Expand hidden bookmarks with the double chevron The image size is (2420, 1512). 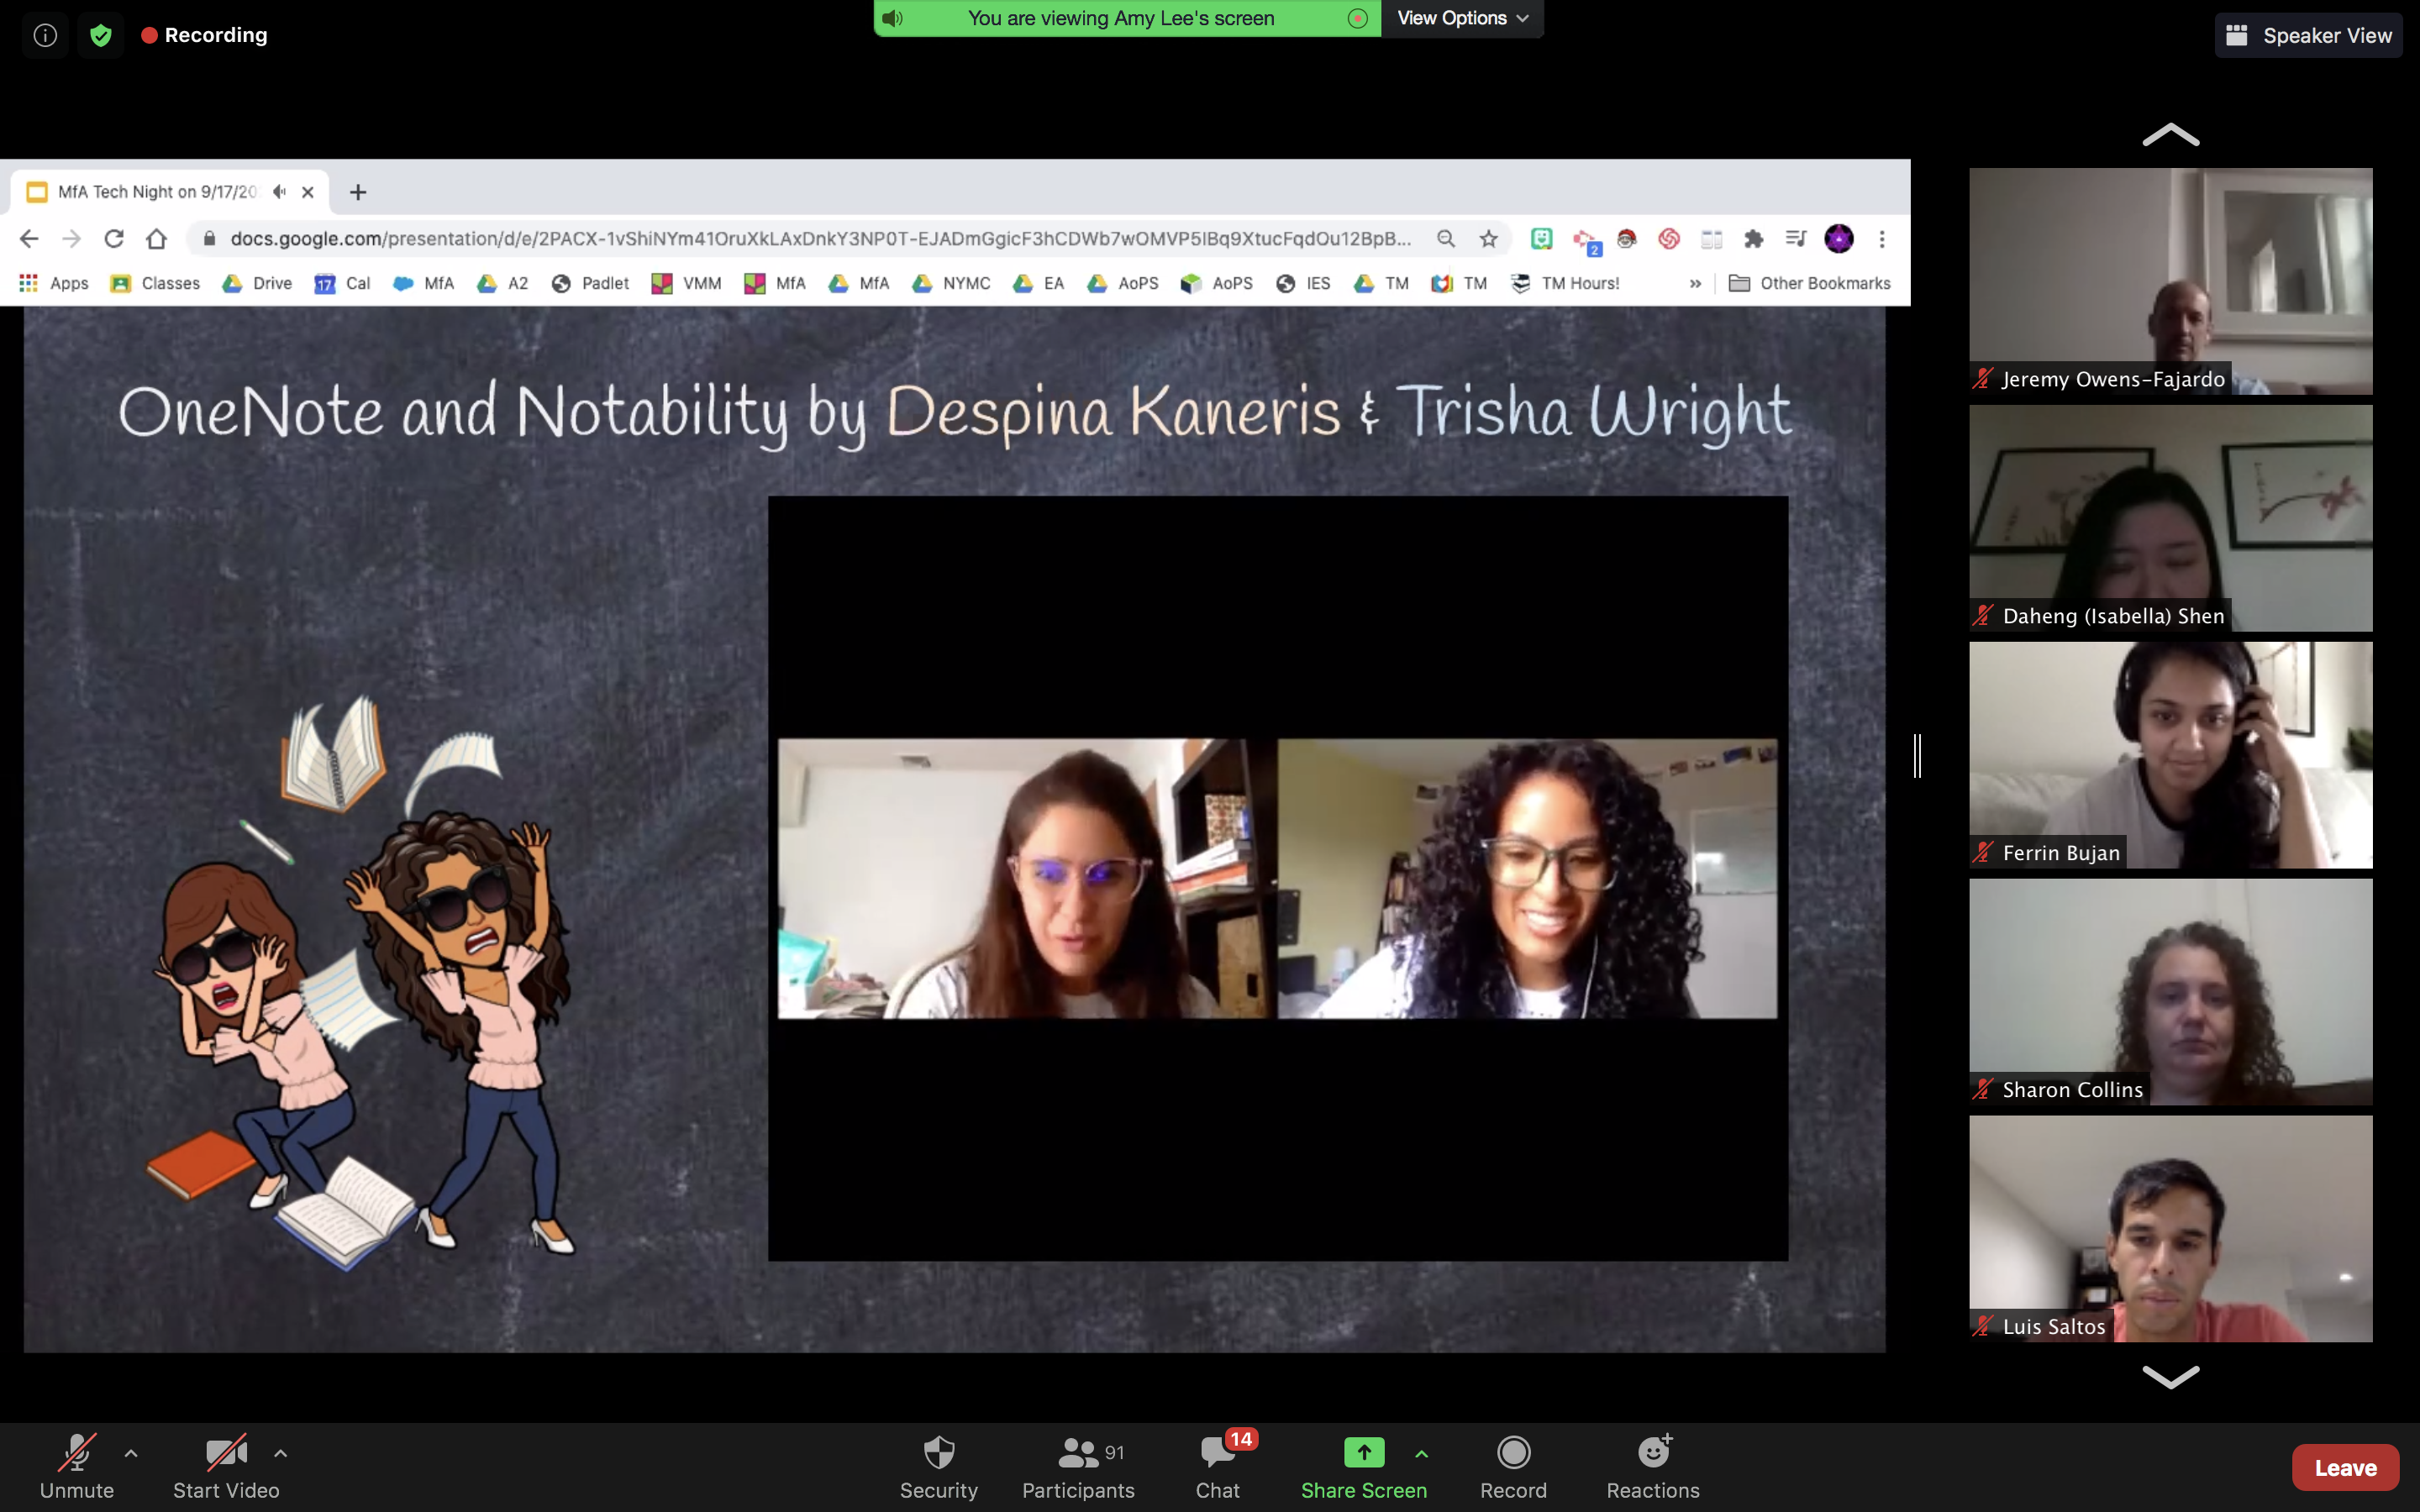1695,284
